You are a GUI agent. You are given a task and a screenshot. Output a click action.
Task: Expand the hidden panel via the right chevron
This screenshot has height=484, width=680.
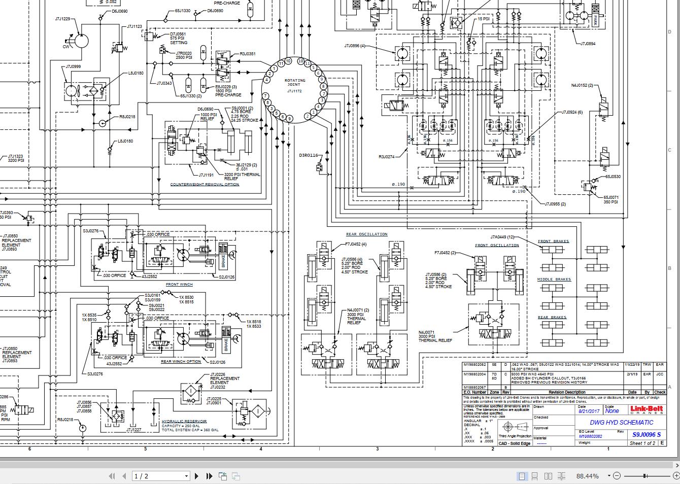pos(676,466)
